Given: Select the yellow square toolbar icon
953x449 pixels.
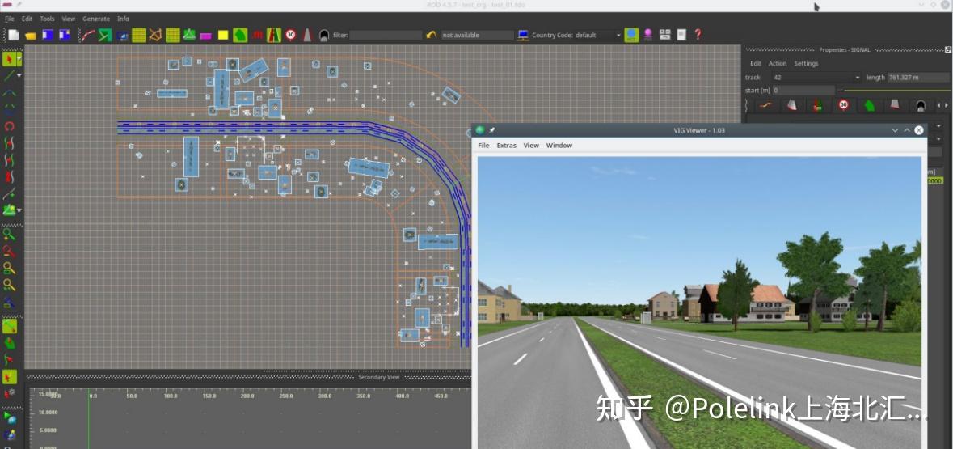Looking at the screenshot, I should [223, 36].
